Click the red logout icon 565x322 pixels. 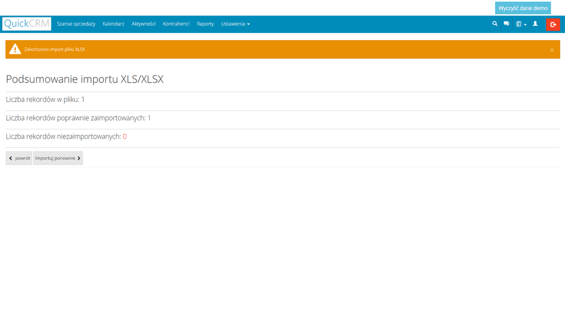click(x=553, y=24)
